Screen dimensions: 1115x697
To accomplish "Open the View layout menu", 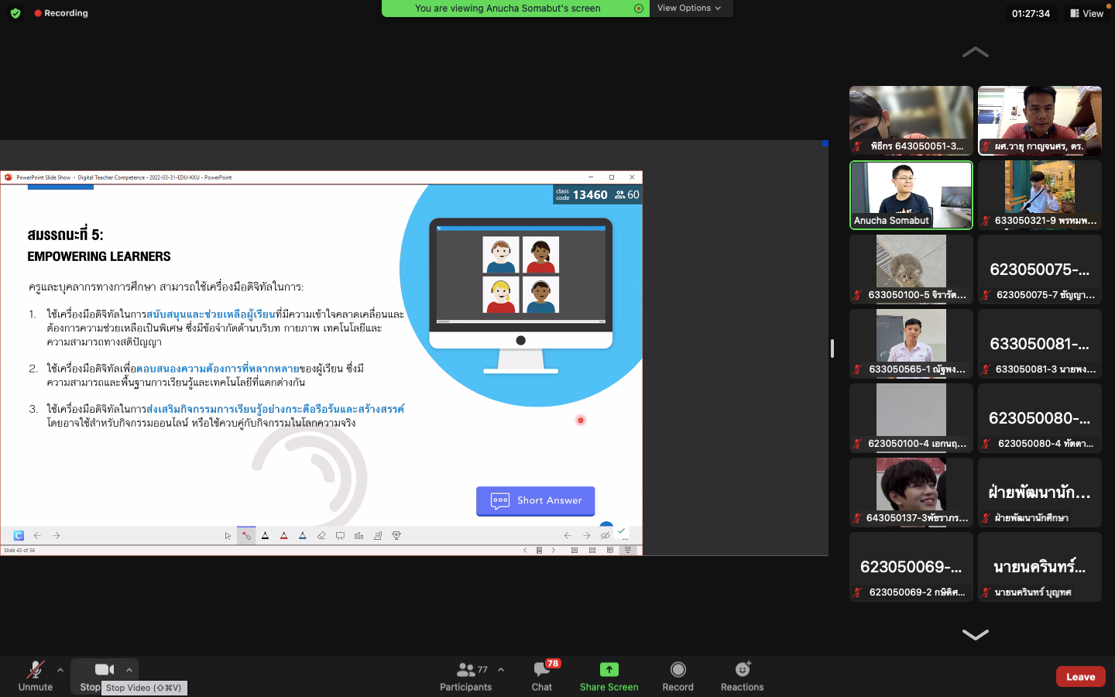I will pyautogui.click(x=1086, y=13).
